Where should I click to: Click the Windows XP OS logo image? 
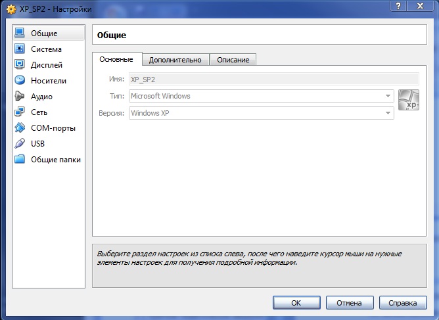click(409, 100)
